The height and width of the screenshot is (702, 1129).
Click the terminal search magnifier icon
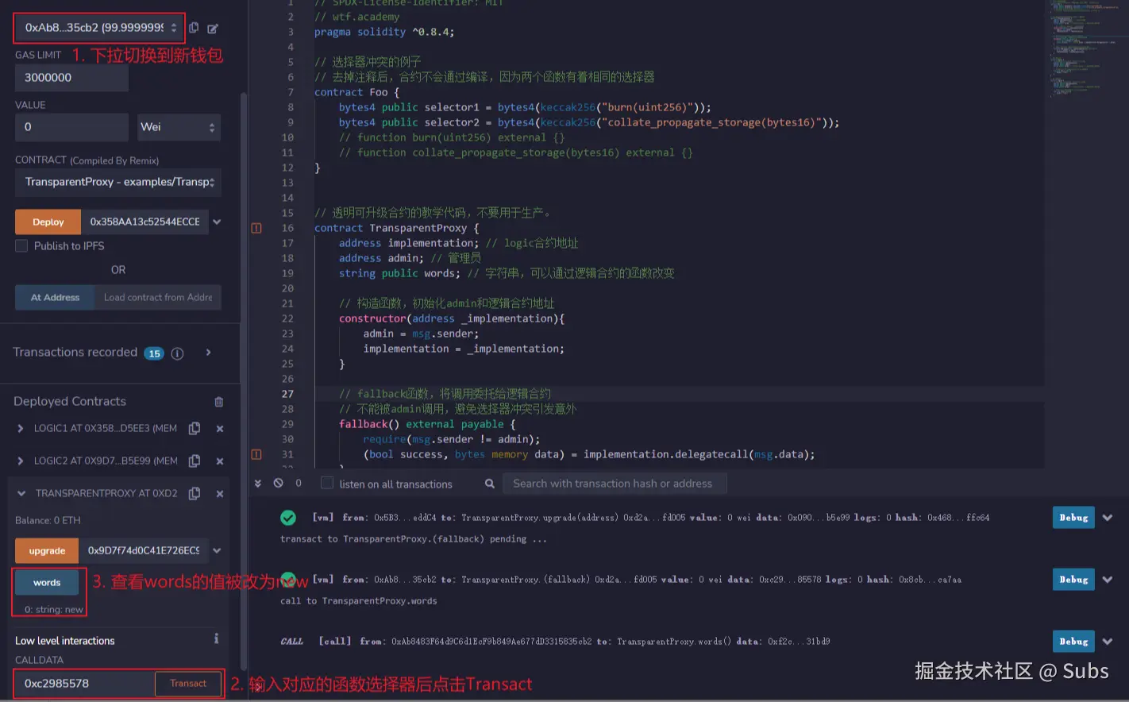point(490,484)
